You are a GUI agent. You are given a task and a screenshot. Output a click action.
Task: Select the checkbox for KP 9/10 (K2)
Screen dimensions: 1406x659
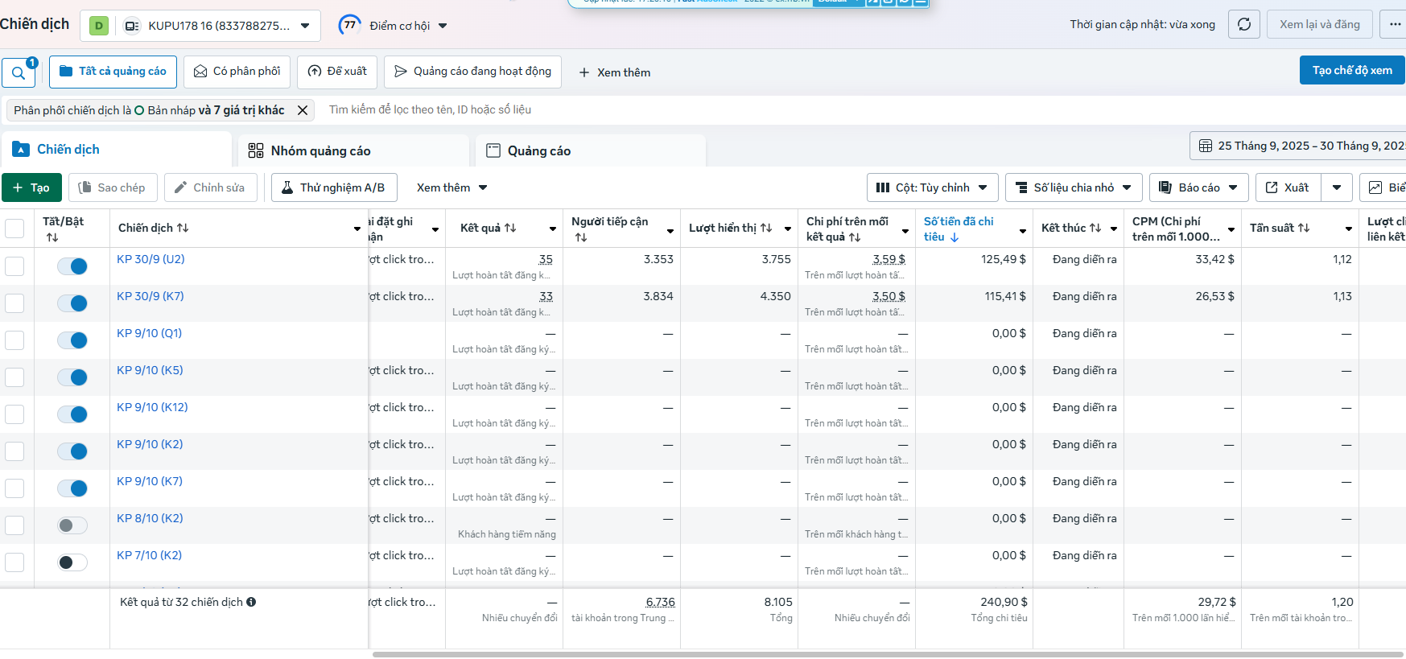click(x=14, y=451)
